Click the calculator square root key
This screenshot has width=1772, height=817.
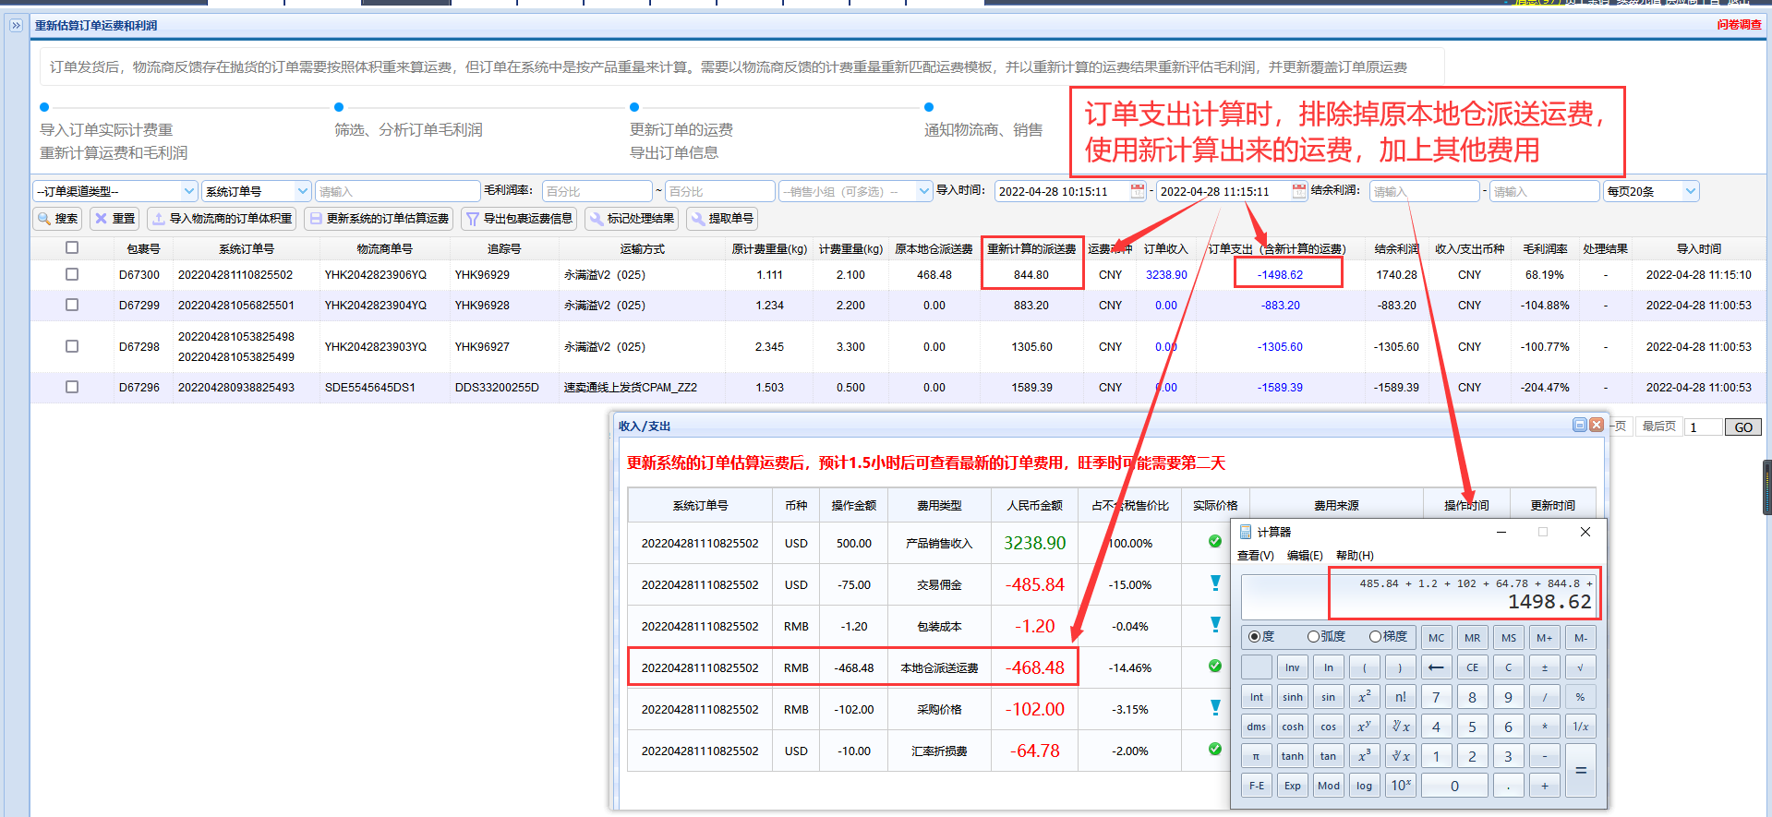coord(1580,667)
